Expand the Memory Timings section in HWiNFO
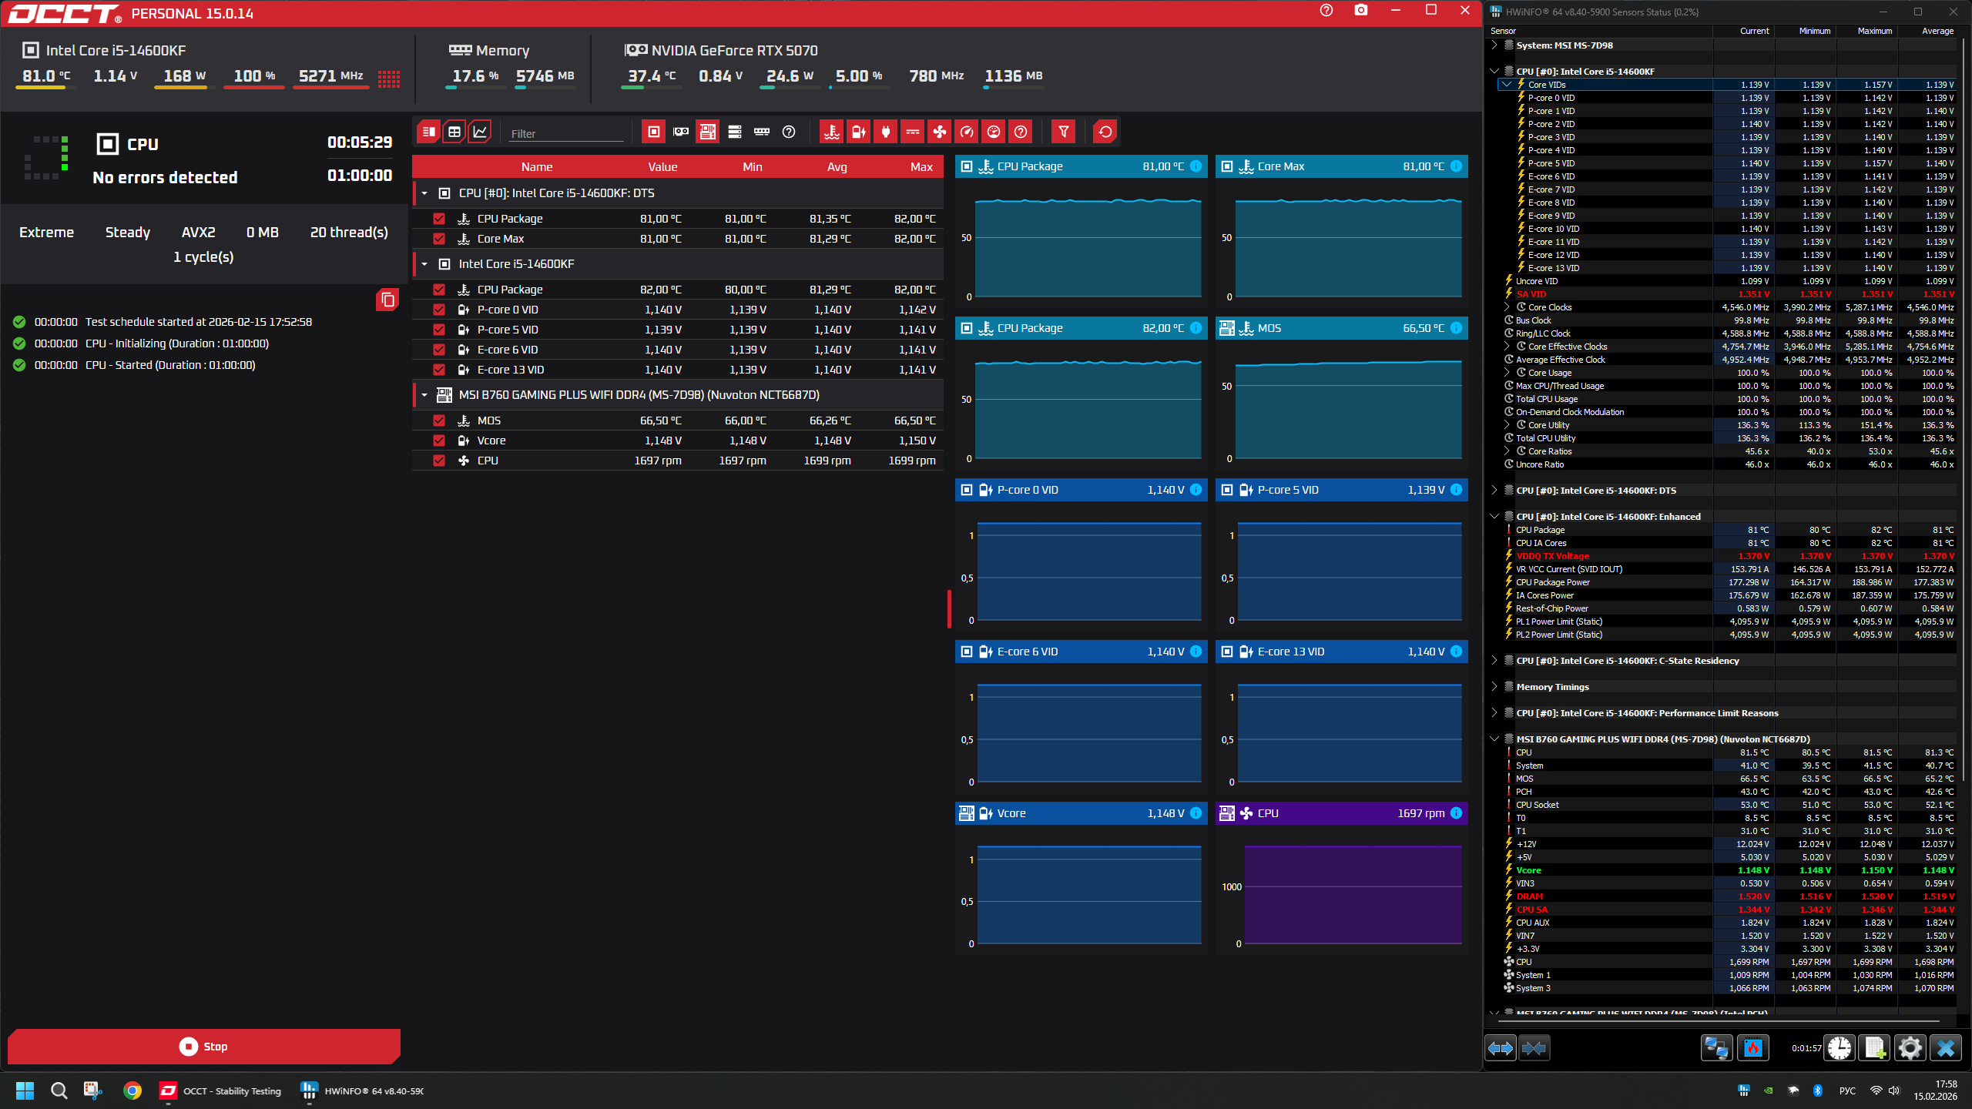This screenshot has width=1972, height=1109. tap(1494, 686)
